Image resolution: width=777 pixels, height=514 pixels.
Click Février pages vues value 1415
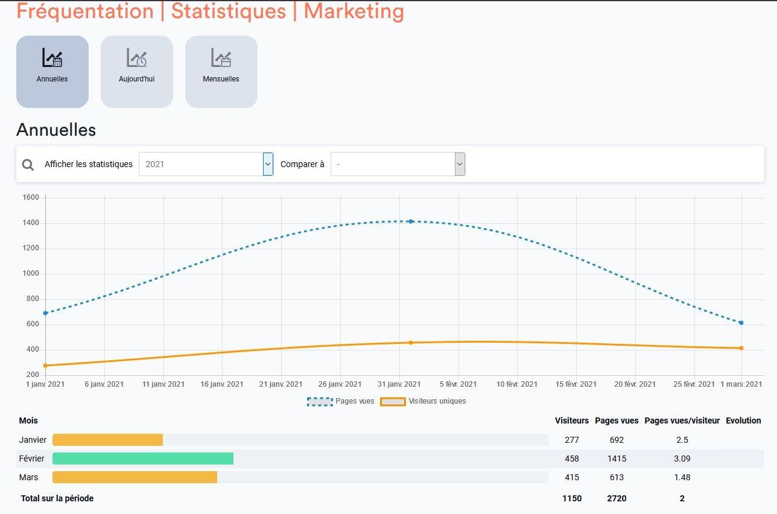(617, 458)
